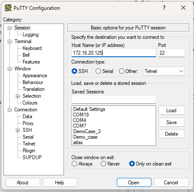Open the Features category
Image resolution: width=194 pixels, height=192 pixels.
(x=31, y=62)
